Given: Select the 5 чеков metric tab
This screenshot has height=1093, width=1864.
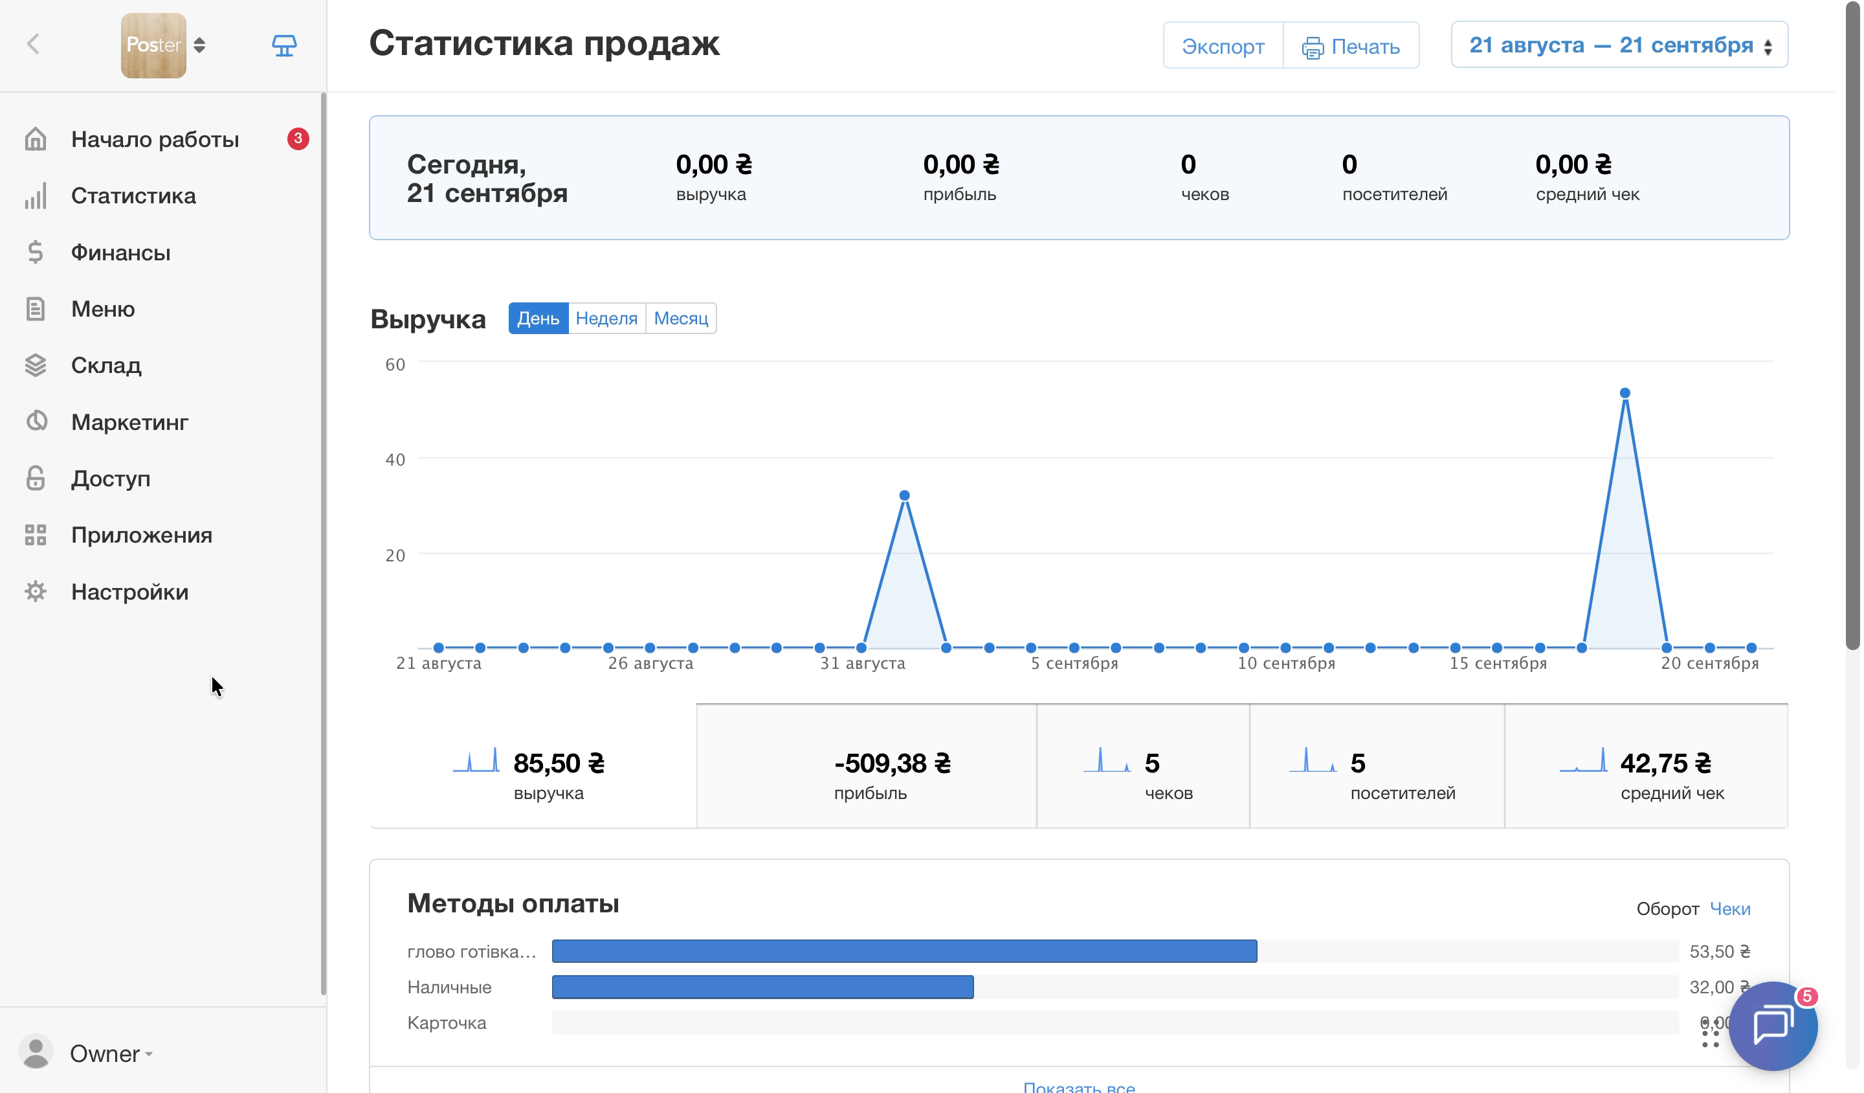Looking at the screenshot, I should click(x=1143, y=766).
